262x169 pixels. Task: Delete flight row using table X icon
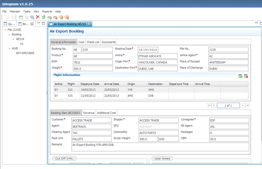pyautogui.click(x=246, y=76)
